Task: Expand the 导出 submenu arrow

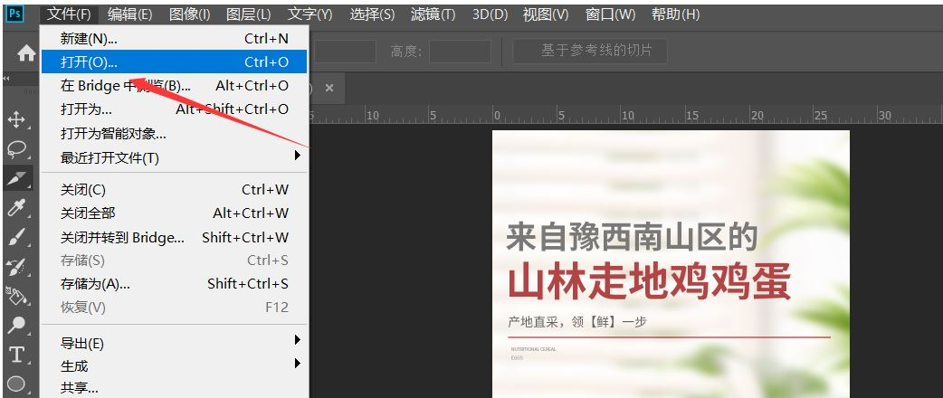Action: coord(297,340)
